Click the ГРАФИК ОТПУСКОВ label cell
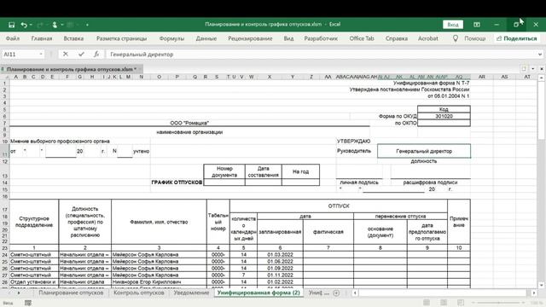The height and width of the screenshot is (307, 546). tap(177, 182)
